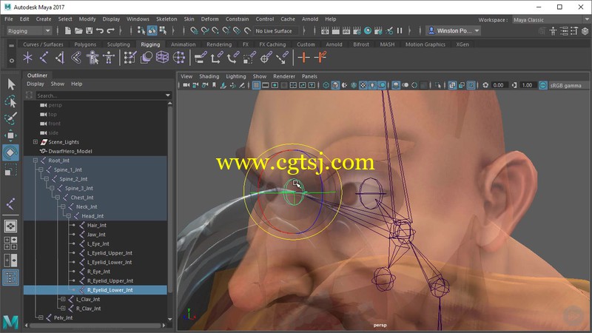
Task: Switch to the Polygons shelf tab
Action: coord(85,44)
